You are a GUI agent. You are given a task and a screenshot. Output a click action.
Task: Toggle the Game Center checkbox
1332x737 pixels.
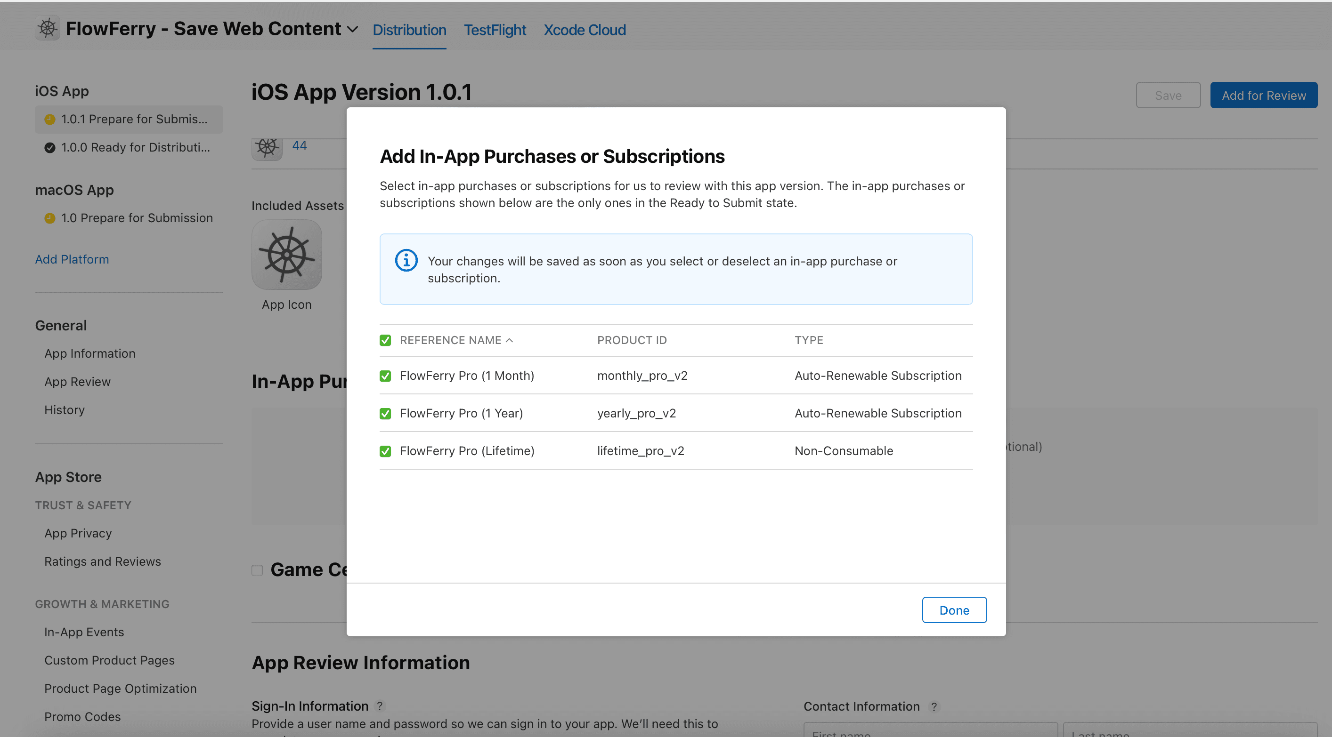pyautogui.click(x=257, y=570)
